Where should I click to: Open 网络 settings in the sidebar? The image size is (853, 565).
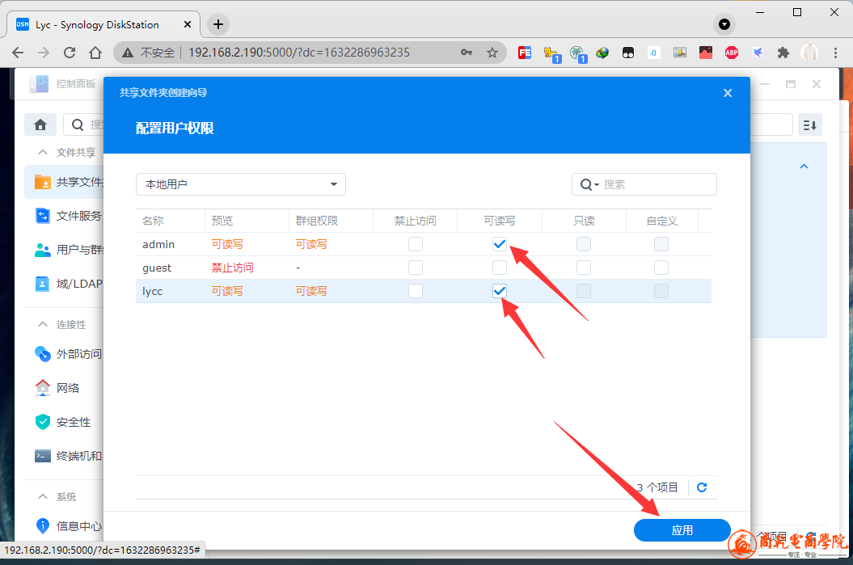click(x=68, y=388)
